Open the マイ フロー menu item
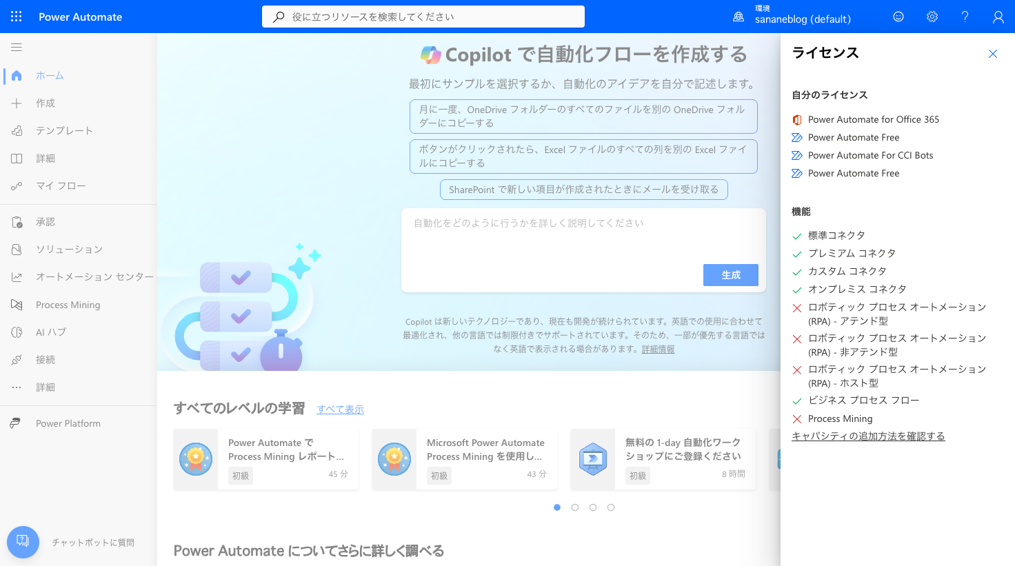This screenshot has height=566, width=1015. pos(79,186)
